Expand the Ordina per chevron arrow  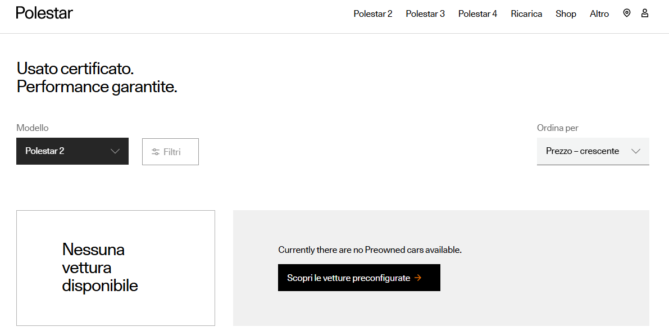pos(636,151)
